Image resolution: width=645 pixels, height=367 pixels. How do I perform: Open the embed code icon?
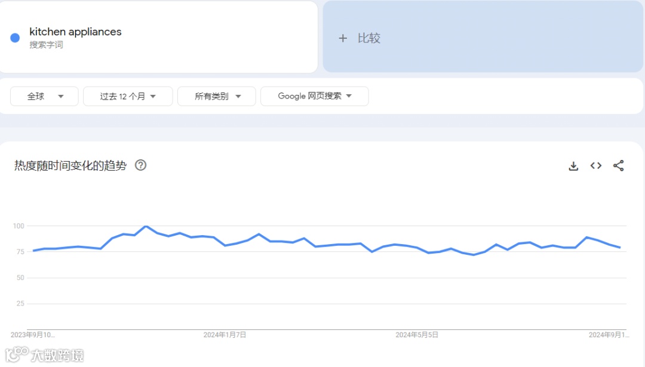(x=595, y=166)
